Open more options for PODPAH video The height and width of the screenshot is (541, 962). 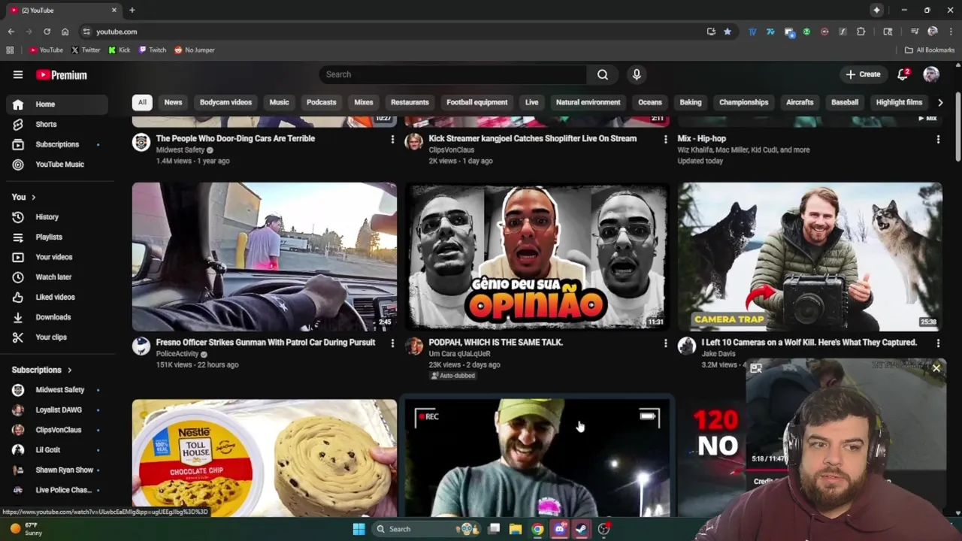pyautogui.click(x=665, y=343)
